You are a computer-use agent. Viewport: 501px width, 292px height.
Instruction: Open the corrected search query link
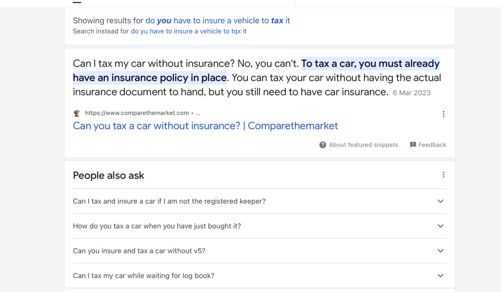click(x=218, y=21)
